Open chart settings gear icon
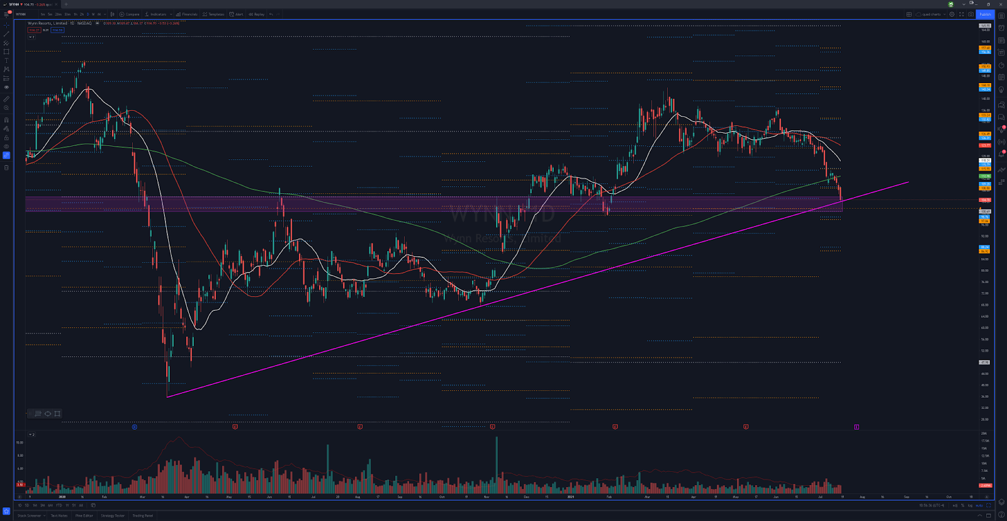Image resolution: width=1007 pixels, height=521 pixels. click(952, 14)
